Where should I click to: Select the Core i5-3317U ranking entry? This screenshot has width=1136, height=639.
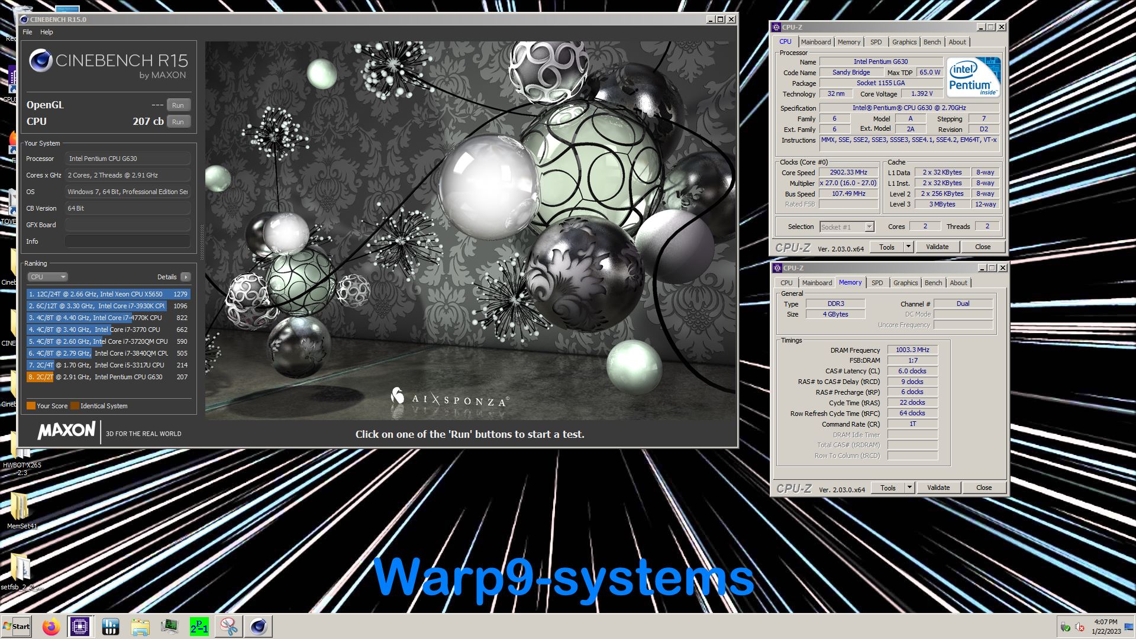tap(108, 365)
